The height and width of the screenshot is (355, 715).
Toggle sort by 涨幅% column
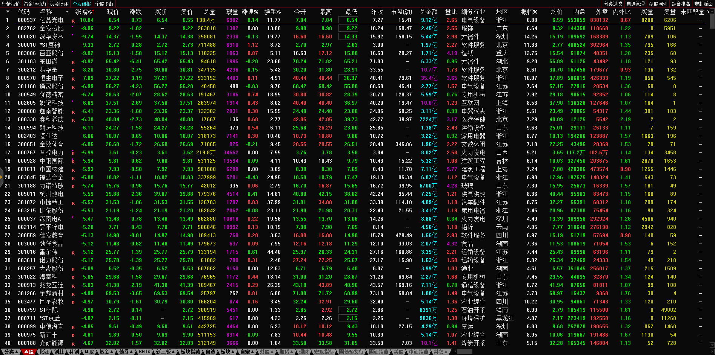[84, 12]
